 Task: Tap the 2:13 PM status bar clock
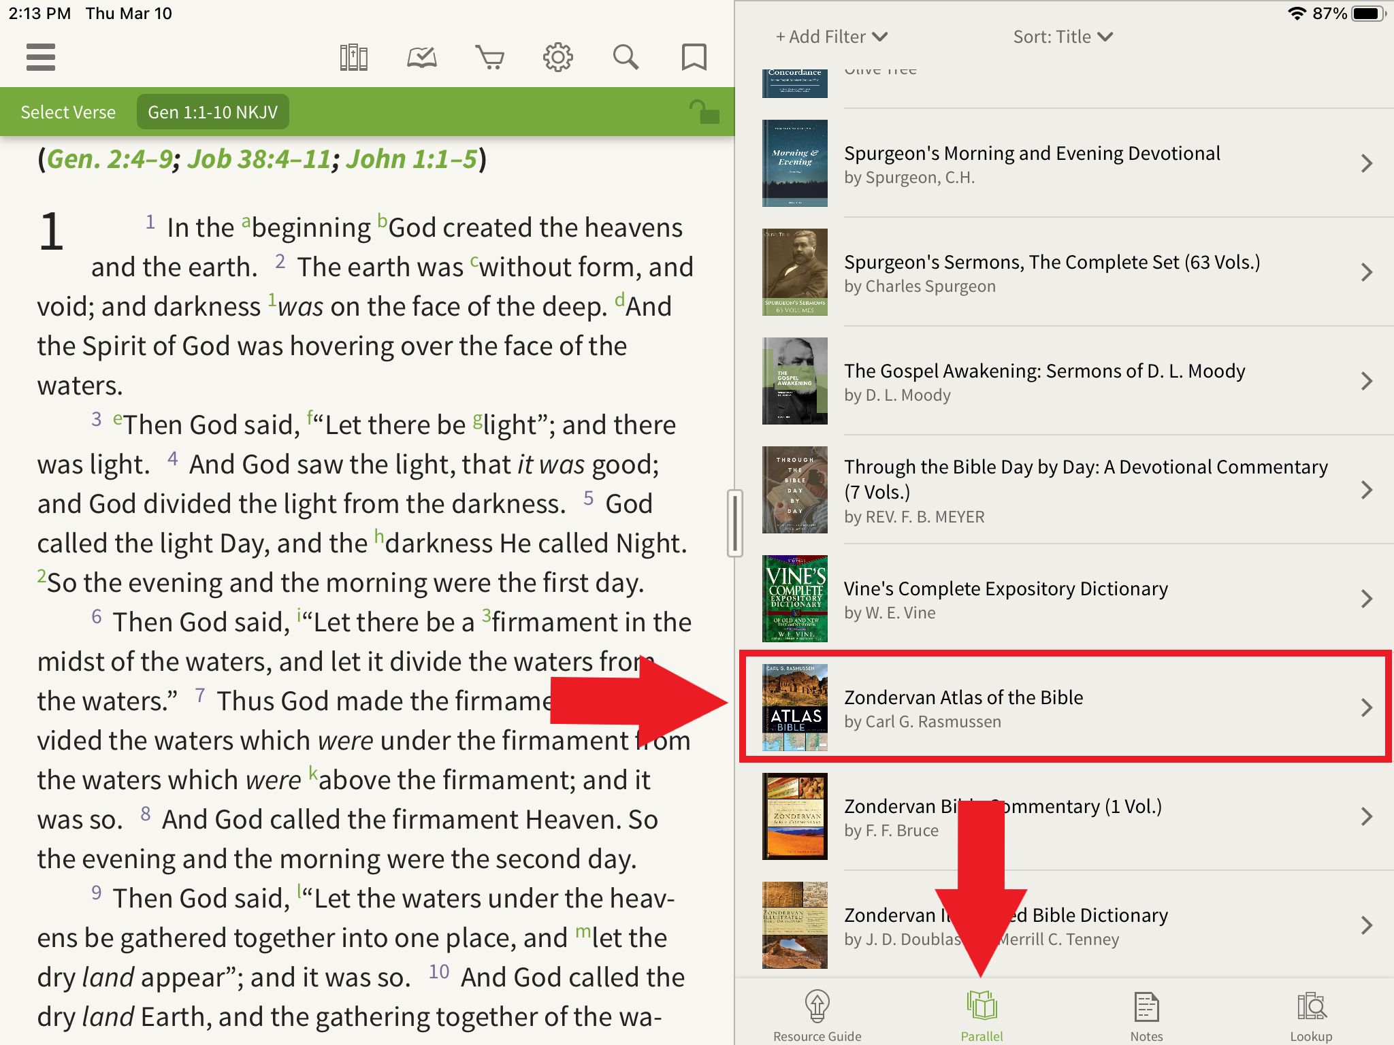click(39, 14)
